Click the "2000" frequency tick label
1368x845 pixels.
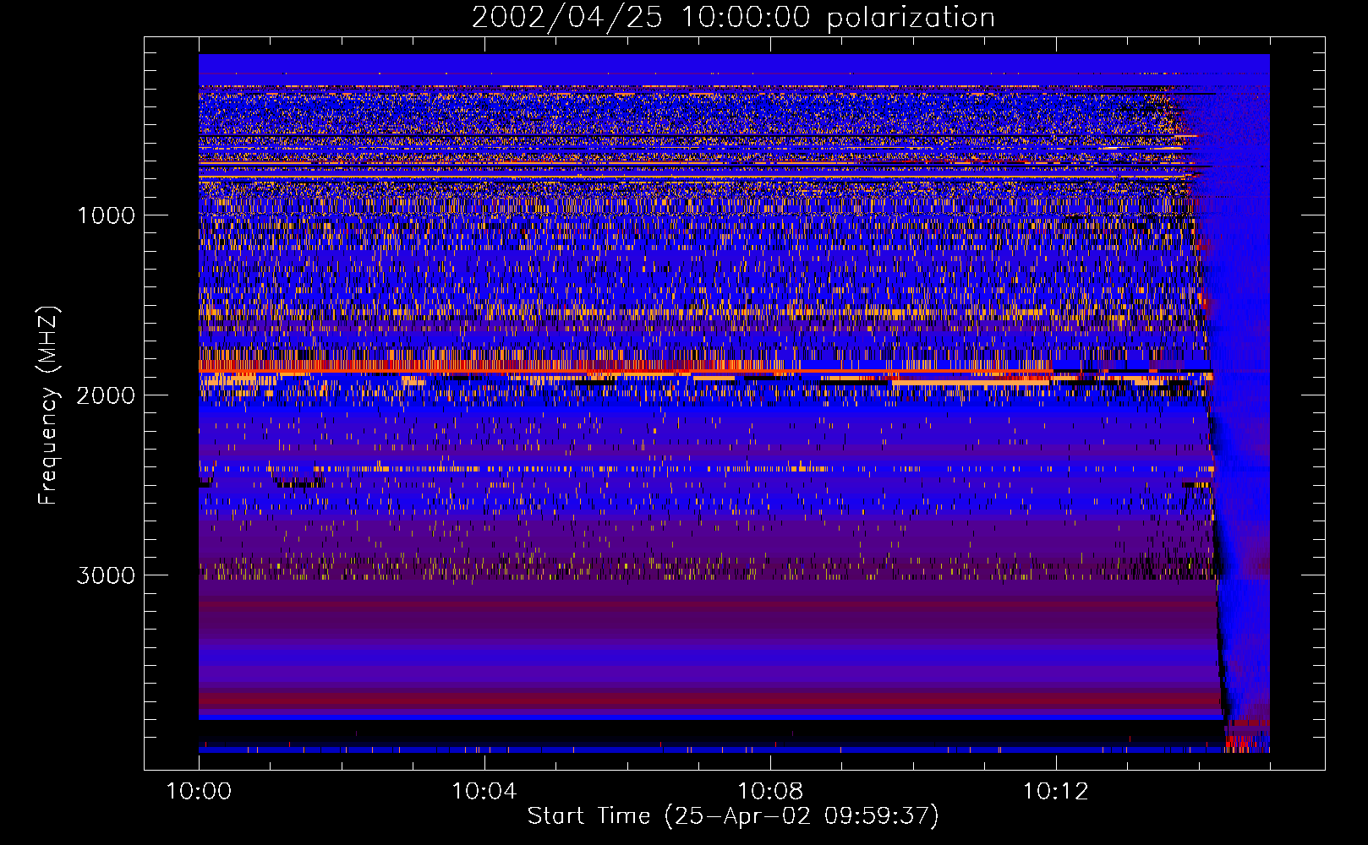[x=106, y=395]
